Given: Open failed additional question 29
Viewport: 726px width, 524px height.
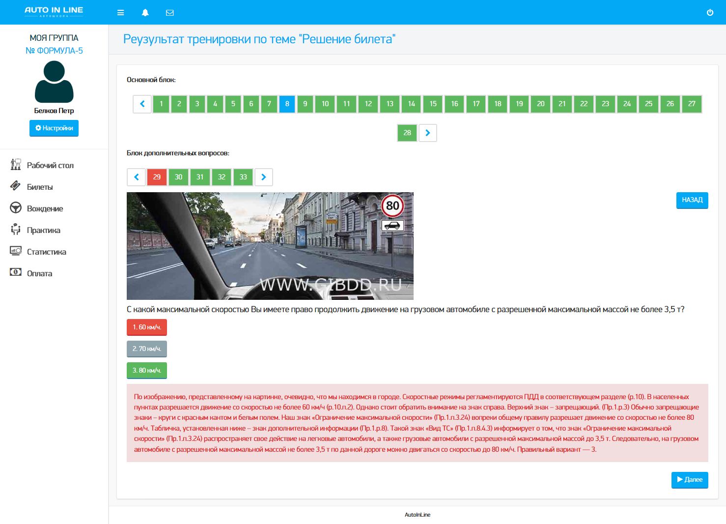Looking at the screenshot, I should click(x=157, y=177).
